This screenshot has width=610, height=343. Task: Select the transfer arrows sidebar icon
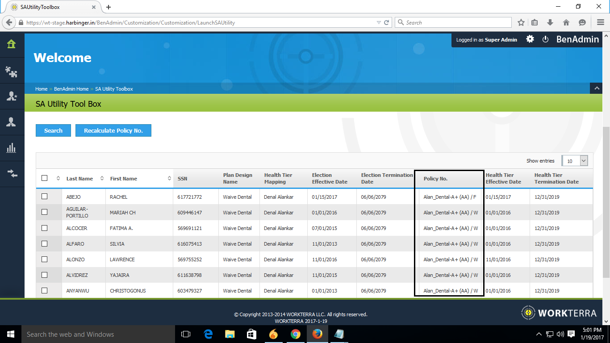(11, 174)
